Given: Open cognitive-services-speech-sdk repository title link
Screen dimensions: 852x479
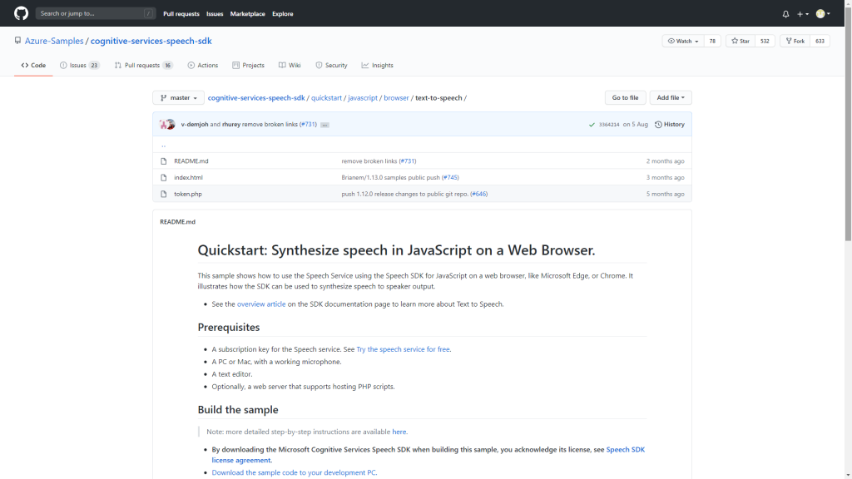Looking at the screenshot, I should [x=151, y=41].
